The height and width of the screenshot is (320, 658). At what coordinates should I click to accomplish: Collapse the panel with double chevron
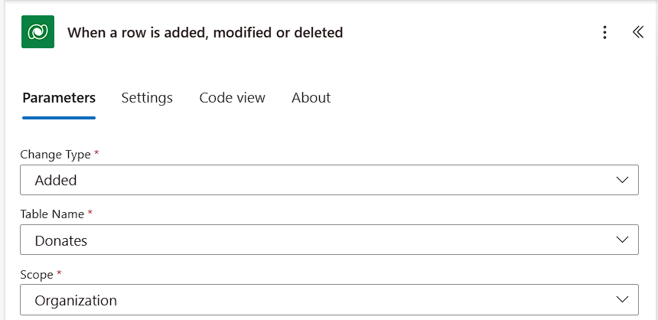point(638,32)
